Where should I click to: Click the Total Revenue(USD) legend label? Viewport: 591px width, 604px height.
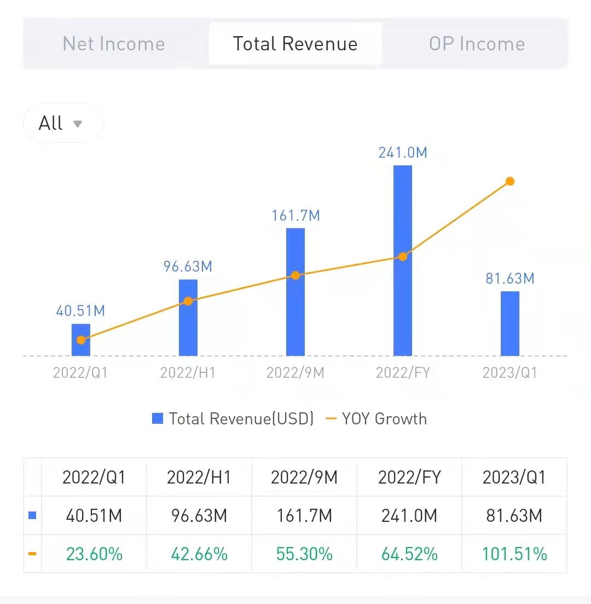241,419
